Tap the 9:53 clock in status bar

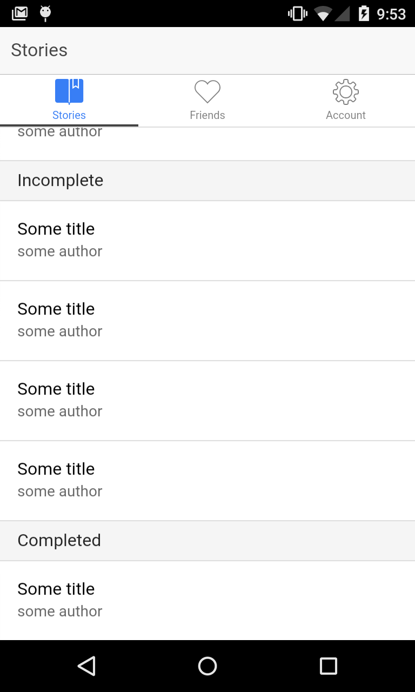pyautogui.click(x=391, y=14)
